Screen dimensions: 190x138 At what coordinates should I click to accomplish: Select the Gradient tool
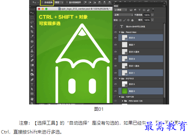click(x=32, y=65)
